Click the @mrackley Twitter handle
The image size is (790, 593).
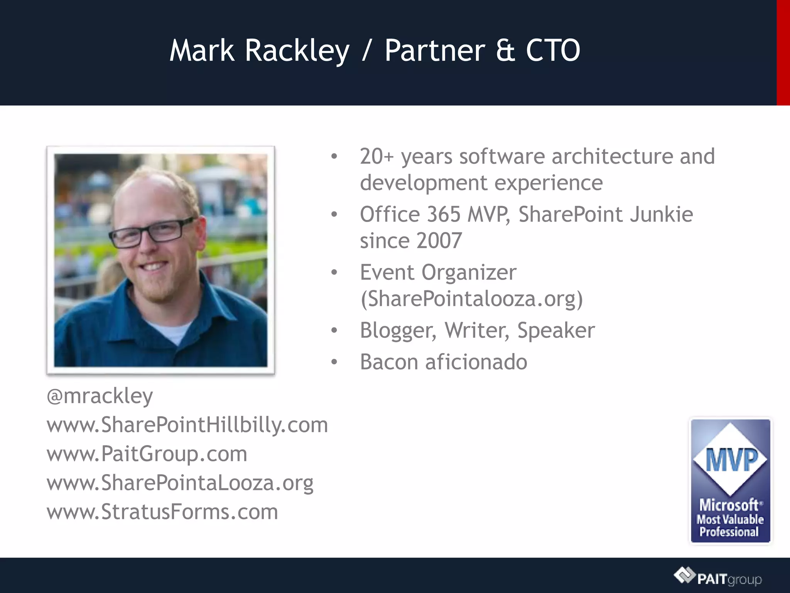click(100, 396)
